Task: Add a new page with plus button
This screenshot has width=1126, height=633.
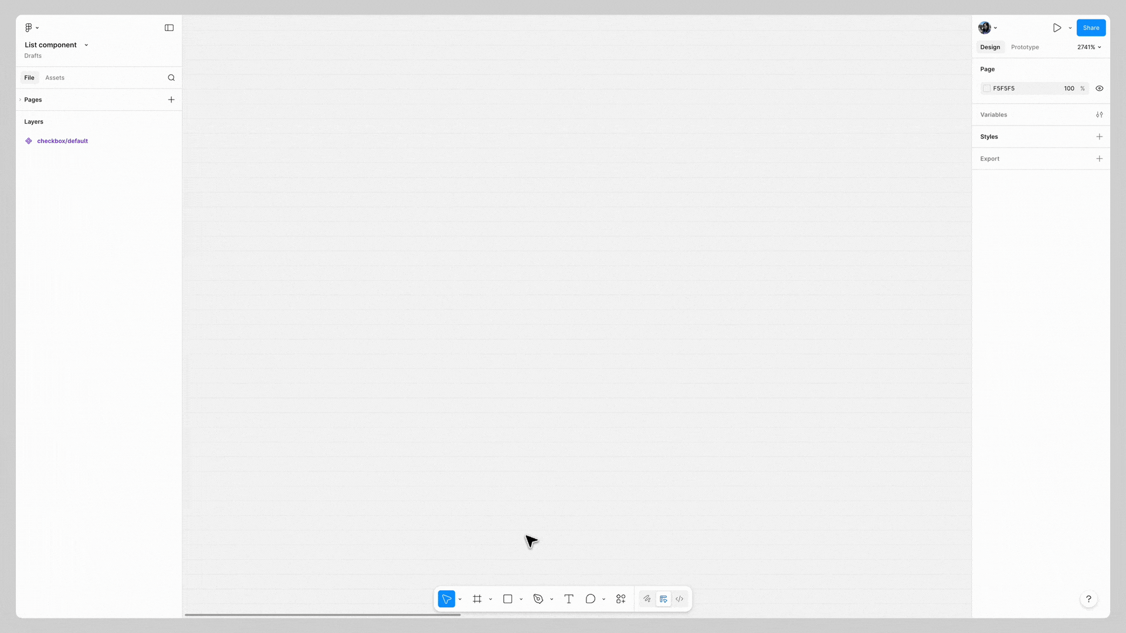Action: [171, 100]
